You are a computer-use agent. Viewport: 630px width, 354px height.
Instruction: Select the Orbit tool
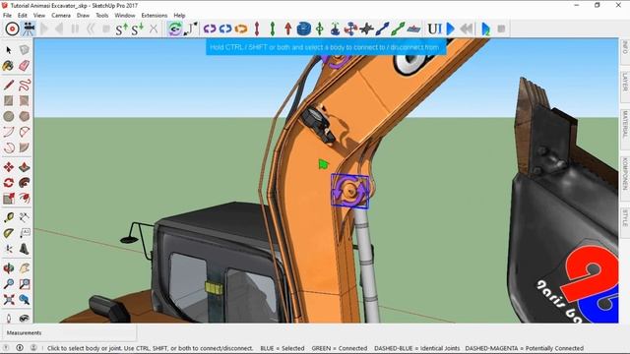pyautogui.click(x=9, y=268)
